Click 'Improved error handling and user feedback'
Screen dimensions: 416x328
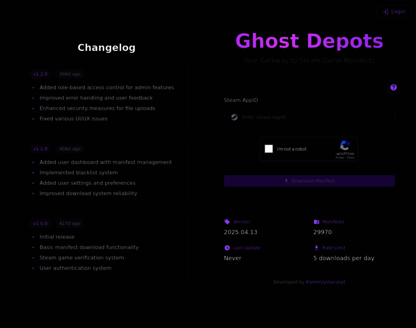[96, 98]
